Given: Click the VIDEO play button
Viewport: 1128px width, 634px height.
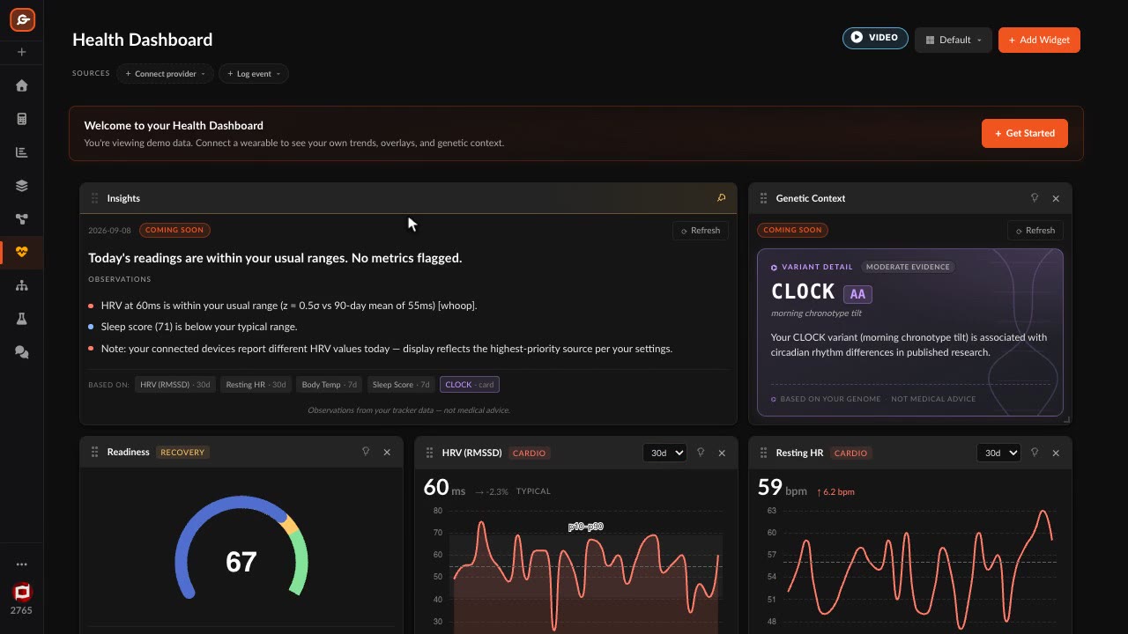Looking at the screenshot, I should point(875,38).
